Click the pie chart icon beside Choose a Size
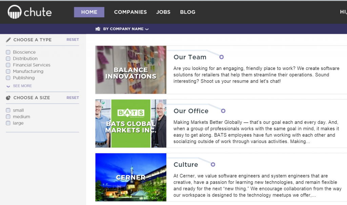The width and height of the screenshot is (347, 205). coord(8,98)
